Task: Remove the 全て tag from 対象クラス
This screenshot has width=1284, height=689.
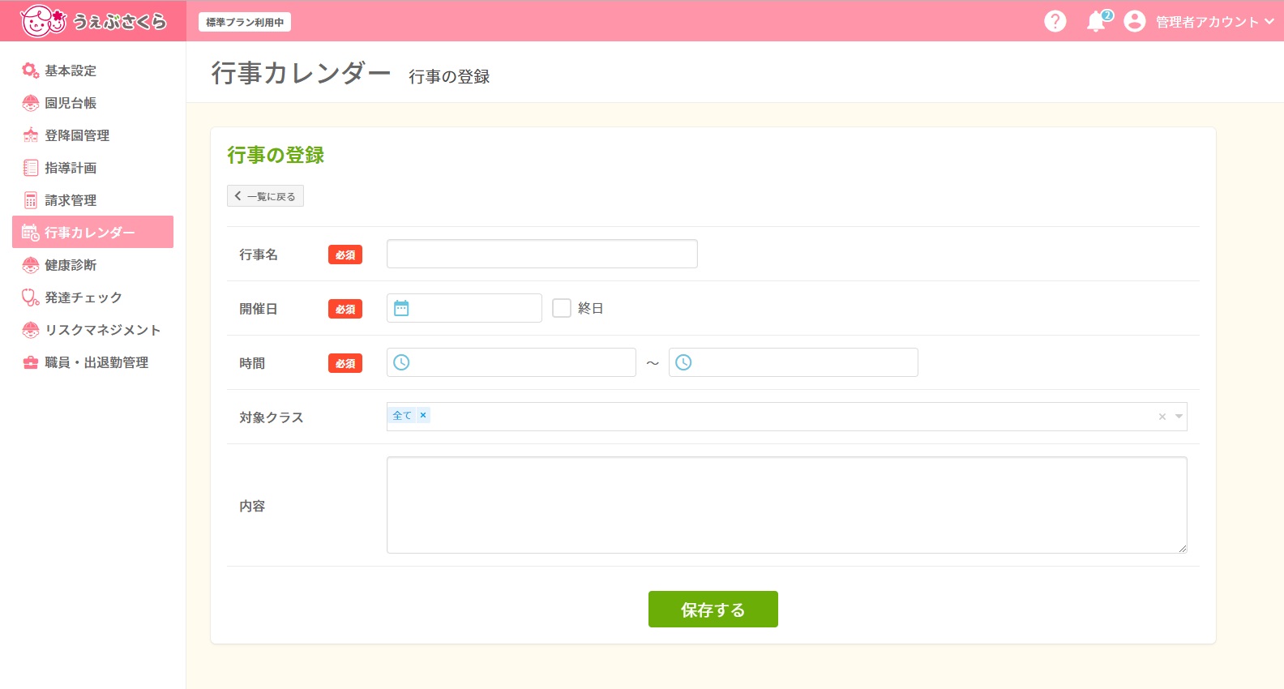Action: (x=423, y=415)
